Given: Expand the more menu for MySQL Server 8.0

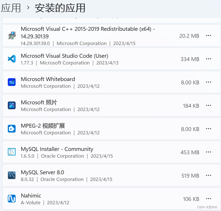Looking at the screenshot, I should pos(209,176).
